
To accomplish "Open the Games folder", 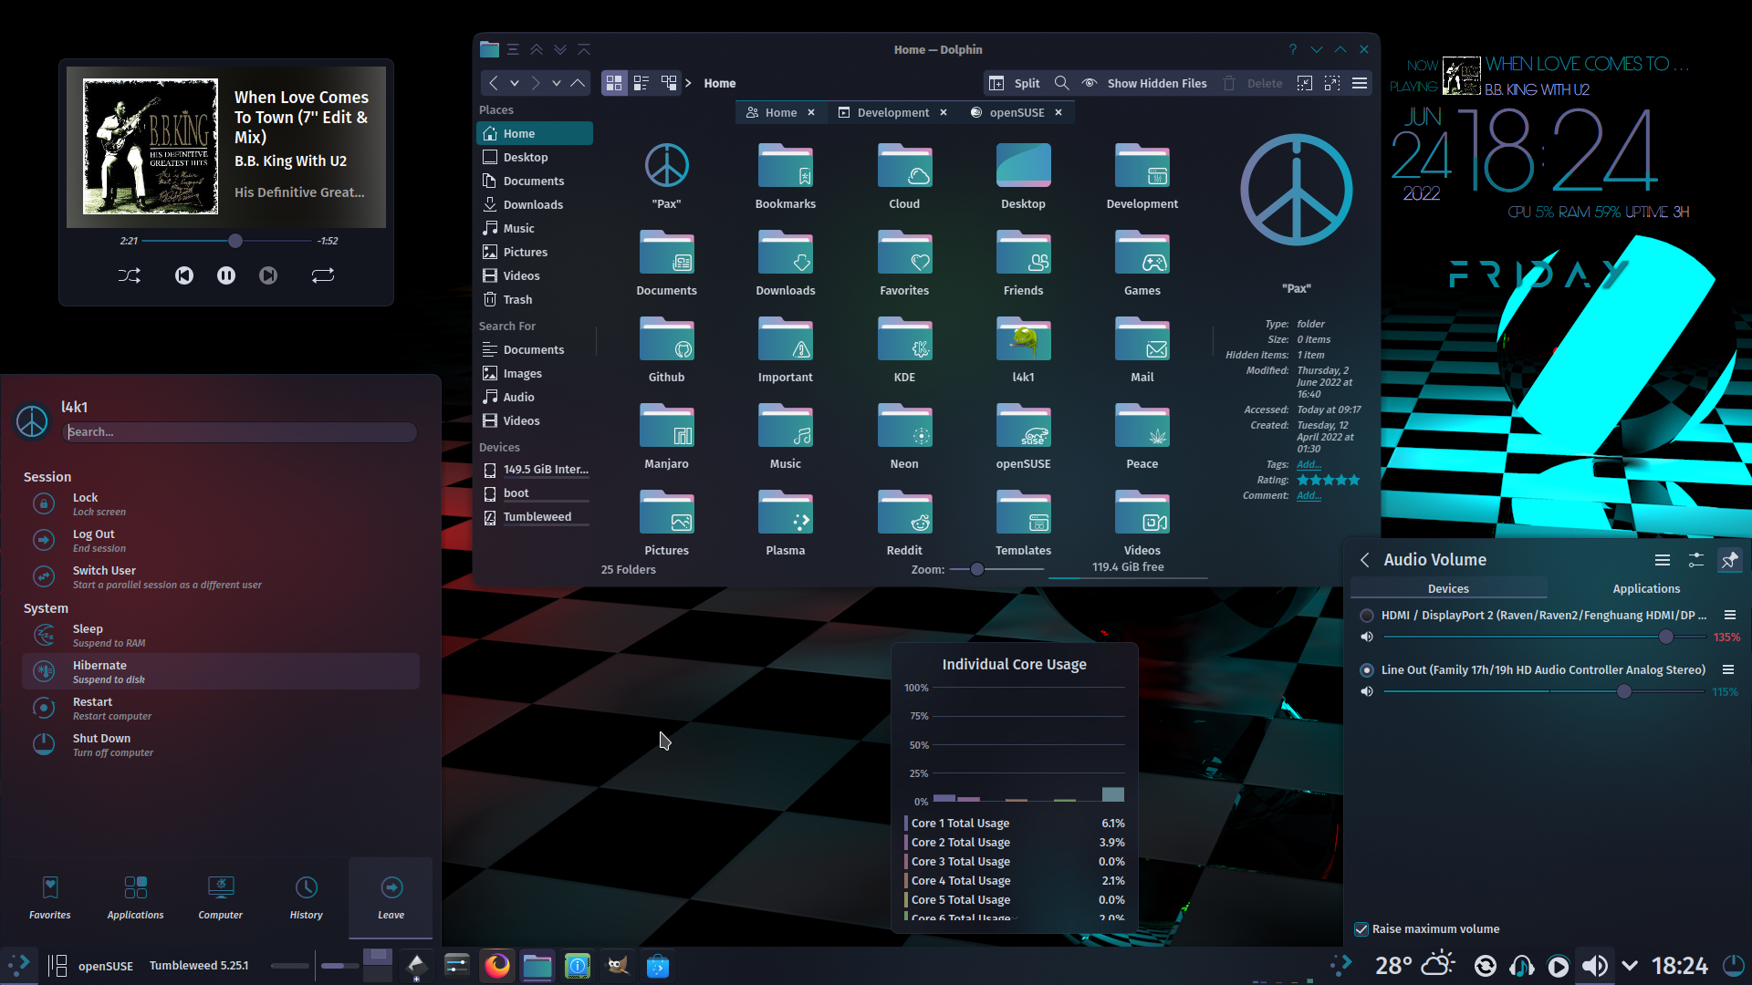I will (x=1142, y=262).
